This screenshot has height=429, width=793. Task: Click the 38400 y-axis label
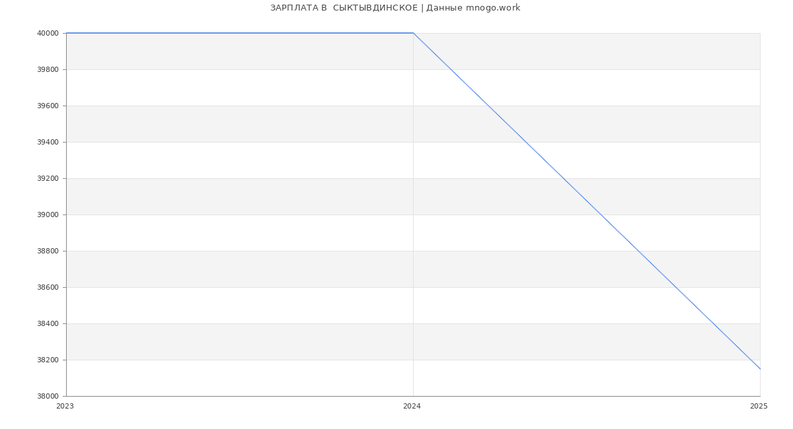coord(48,323)
